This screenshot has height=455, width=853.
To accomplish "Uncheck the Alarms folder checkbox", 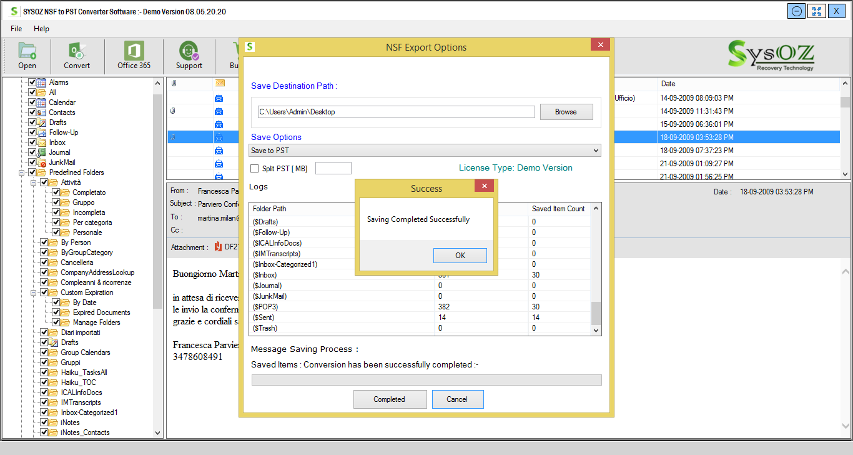I will tap(32, 82).
